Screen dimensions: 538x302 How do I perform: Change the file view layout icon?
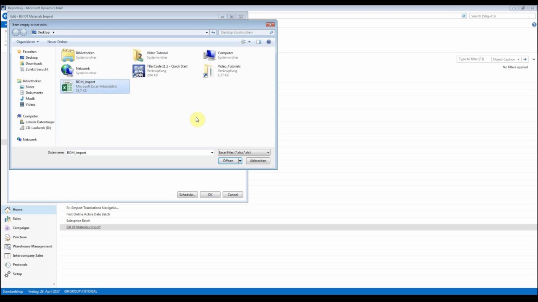coord(243,42)
